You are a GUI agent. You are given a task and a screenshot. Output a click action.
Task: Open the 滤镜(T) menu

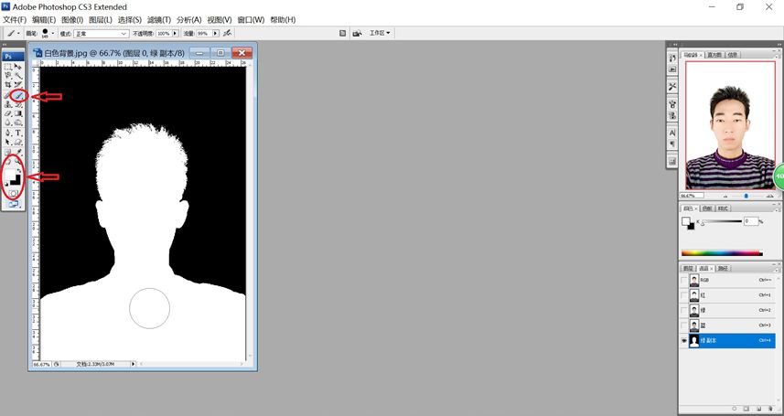pyautogui.click(x=159, y=19)
